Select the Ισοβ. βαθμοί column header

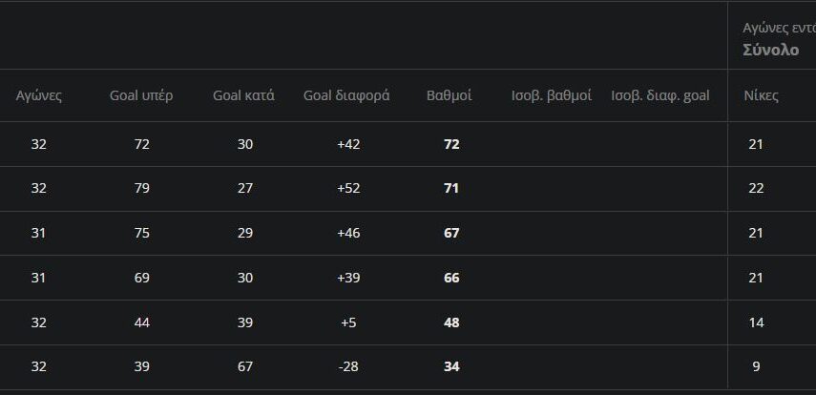coord(552,95)
